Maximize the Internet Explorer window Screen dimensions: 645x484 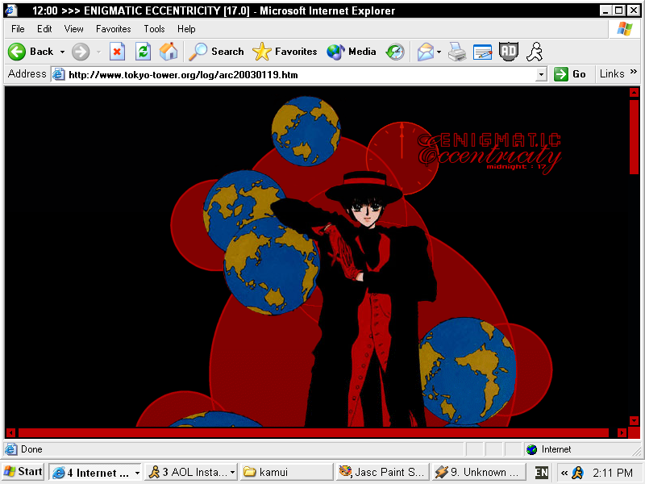coord(618,10)
